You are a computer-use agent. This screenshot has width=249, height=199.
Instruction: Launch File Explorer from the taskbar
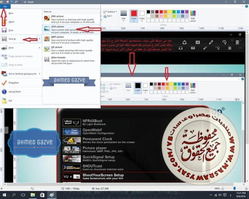[x=33, y=195]
